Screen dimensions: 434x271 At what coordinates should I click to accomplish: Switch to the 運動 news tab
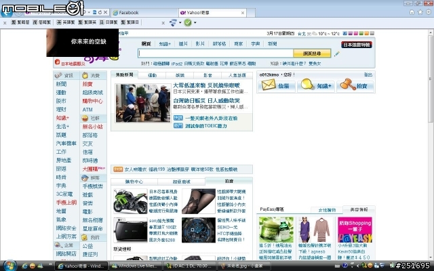coord(152,75)
